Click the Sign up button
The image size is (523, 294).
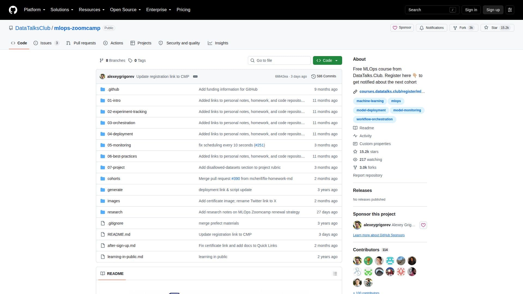click(x=493, y=10)
